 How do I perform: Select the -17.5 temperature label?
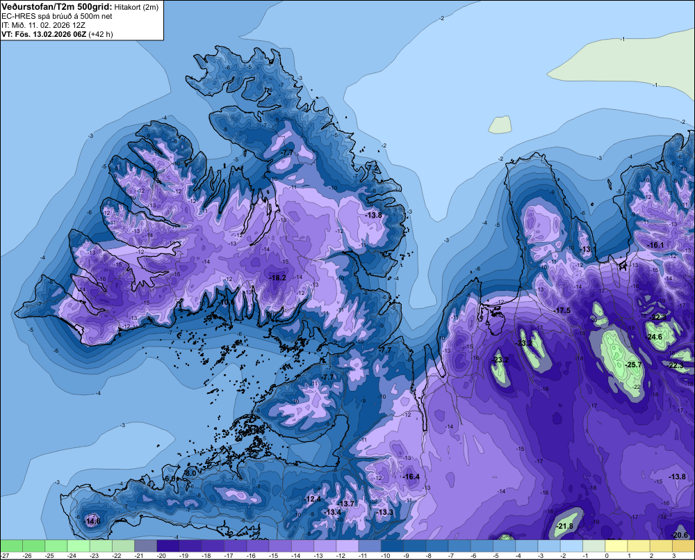[563, 310]
